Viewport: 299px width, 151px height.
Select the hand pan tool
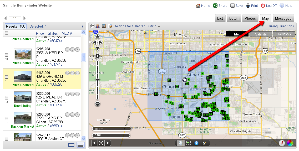click(180, 143)
